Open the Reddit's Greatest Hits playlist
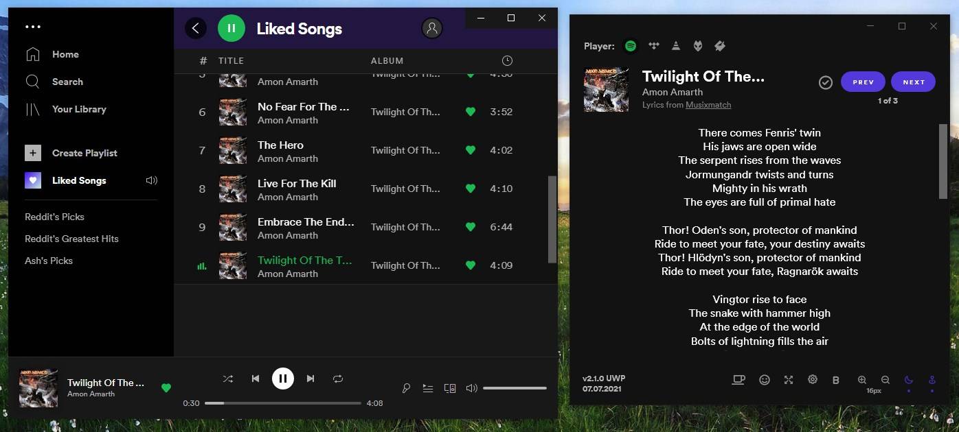959x432 pixels. 71,239
